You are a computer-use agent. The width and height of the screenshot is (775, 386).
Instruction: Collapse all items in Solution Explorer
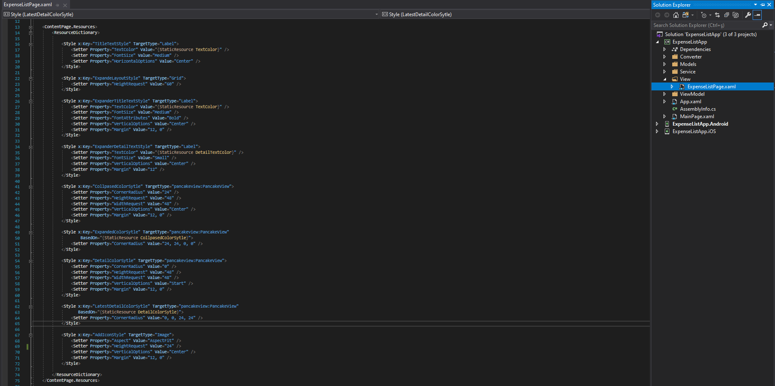[727, 15]
